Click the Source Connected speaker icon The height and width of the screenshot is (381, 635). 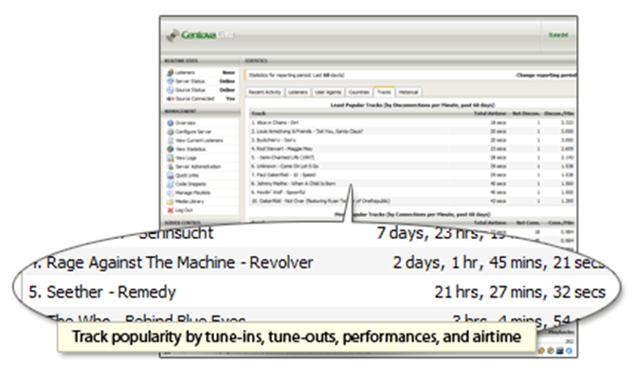coord(171,99)
